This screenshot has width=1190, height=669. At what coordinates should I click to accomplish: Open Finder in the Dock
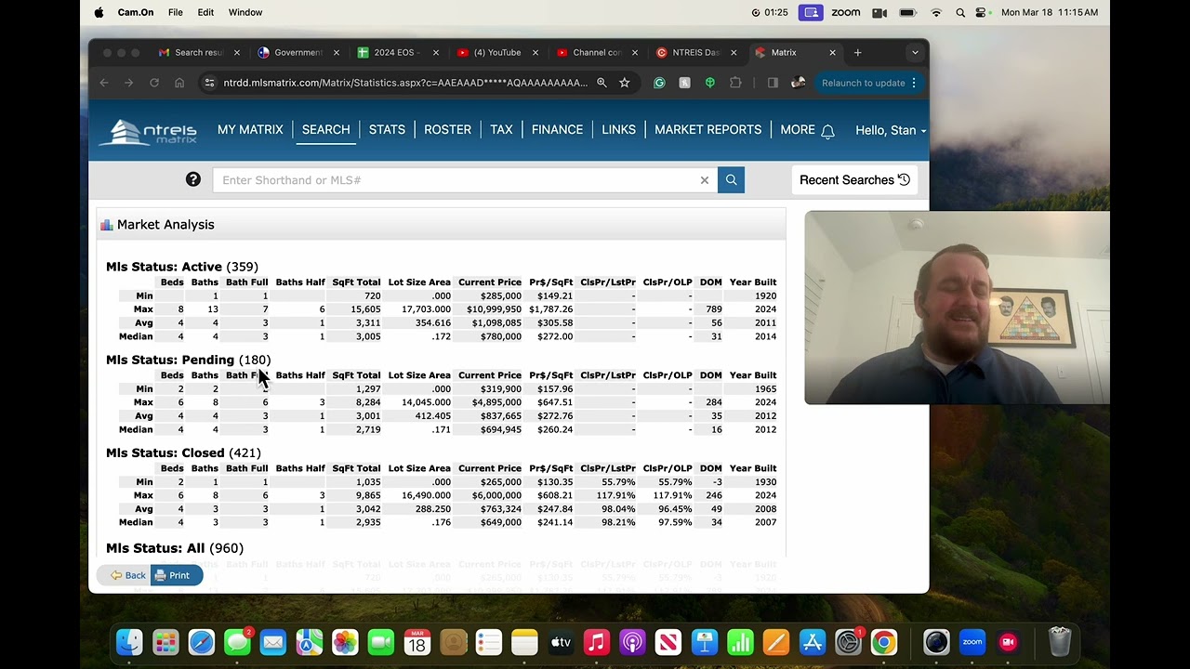[x=129, y=642]
